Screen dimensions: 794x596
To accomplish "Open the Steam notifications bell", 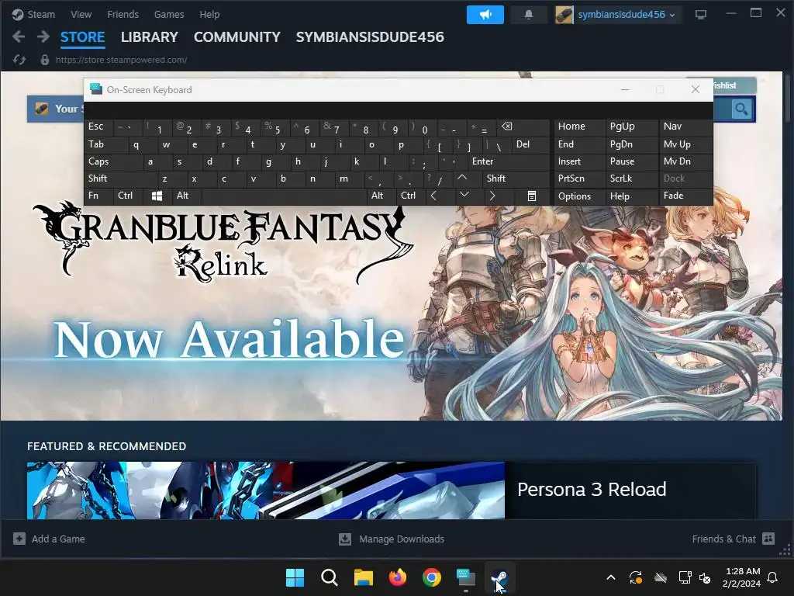I will tap(529, 15).
